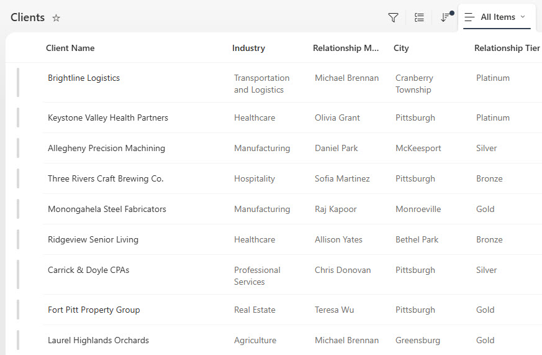Click Michael Brennan in Laurel Highlands row
This screenshot has height=355, width=542.
coord(346,340)
